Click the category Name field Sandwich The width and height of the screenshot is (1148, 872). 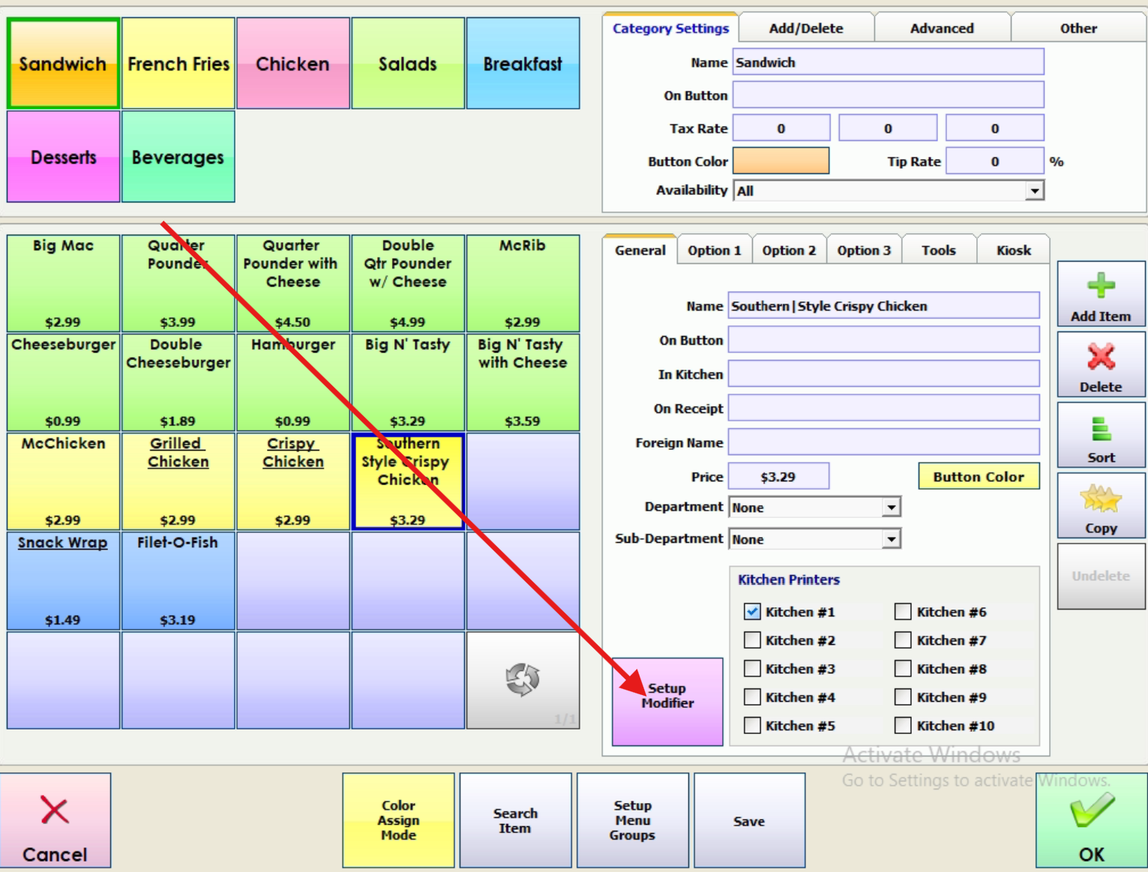(x=888, y=62)
